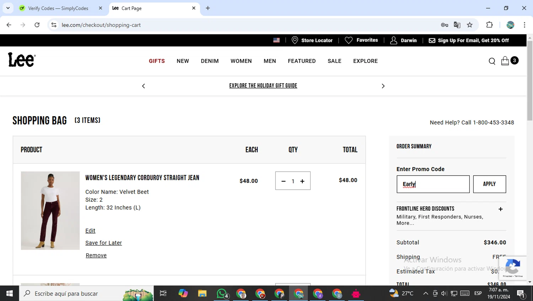Screen dimensions: 533x301
Task: Open Darwin account profile icon
Action: coord(393,40)
